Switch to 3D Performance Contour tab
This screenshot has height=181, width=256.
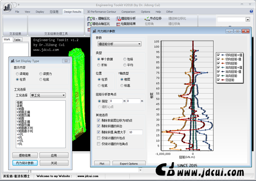click(102, 12)
